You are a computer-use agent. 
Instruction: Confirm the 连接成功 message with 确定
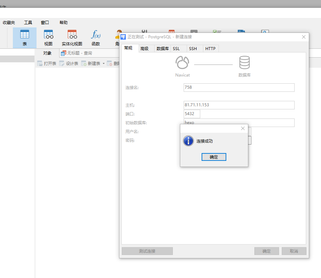pyautogui.click(x=214, y=157)
